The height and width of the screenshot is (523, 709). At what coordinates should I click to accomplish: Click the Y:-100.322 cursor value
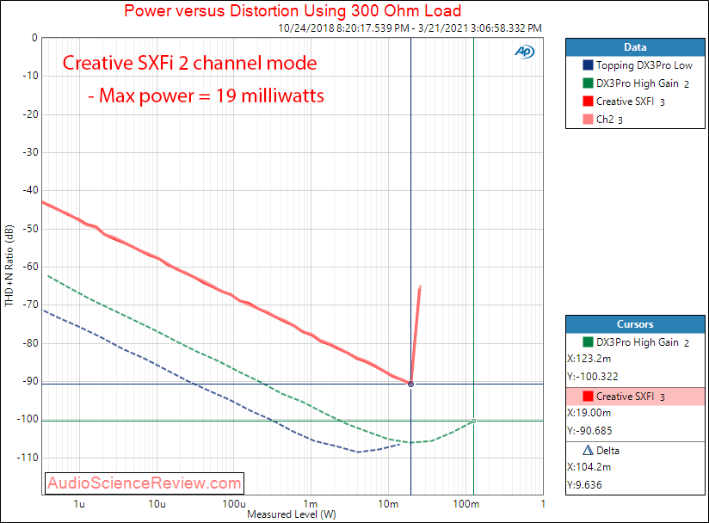(x=592, y=377)
